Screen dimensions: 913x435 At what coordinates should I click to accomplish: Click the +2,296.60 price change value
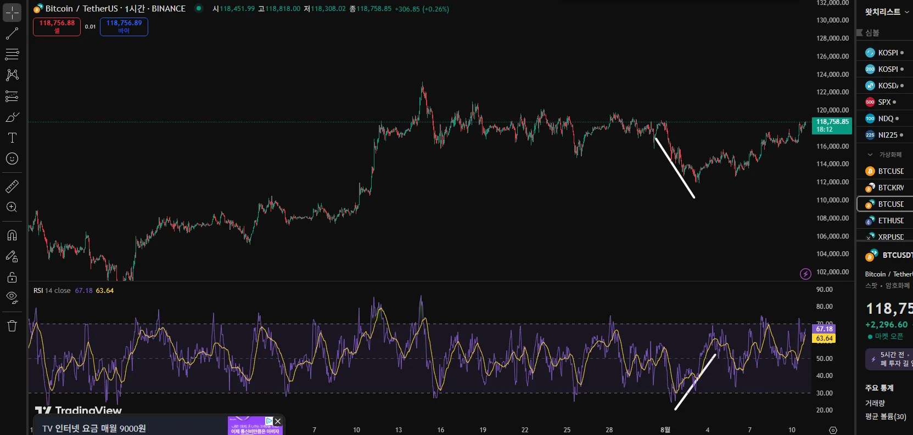click(x=887, y=325)
